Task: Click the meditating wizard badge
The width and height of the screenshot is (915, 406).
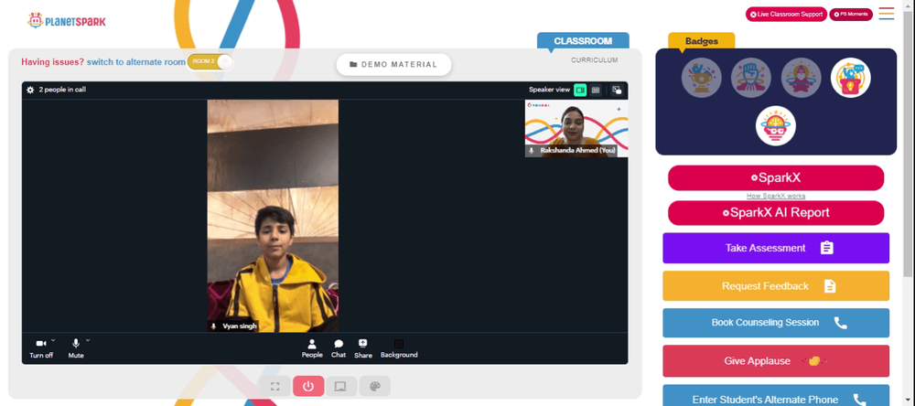Action: click(802, 78)
